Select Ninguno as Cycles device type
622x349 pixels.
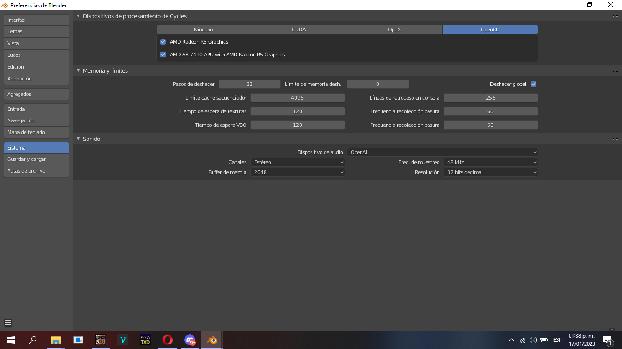pos(204,30)
